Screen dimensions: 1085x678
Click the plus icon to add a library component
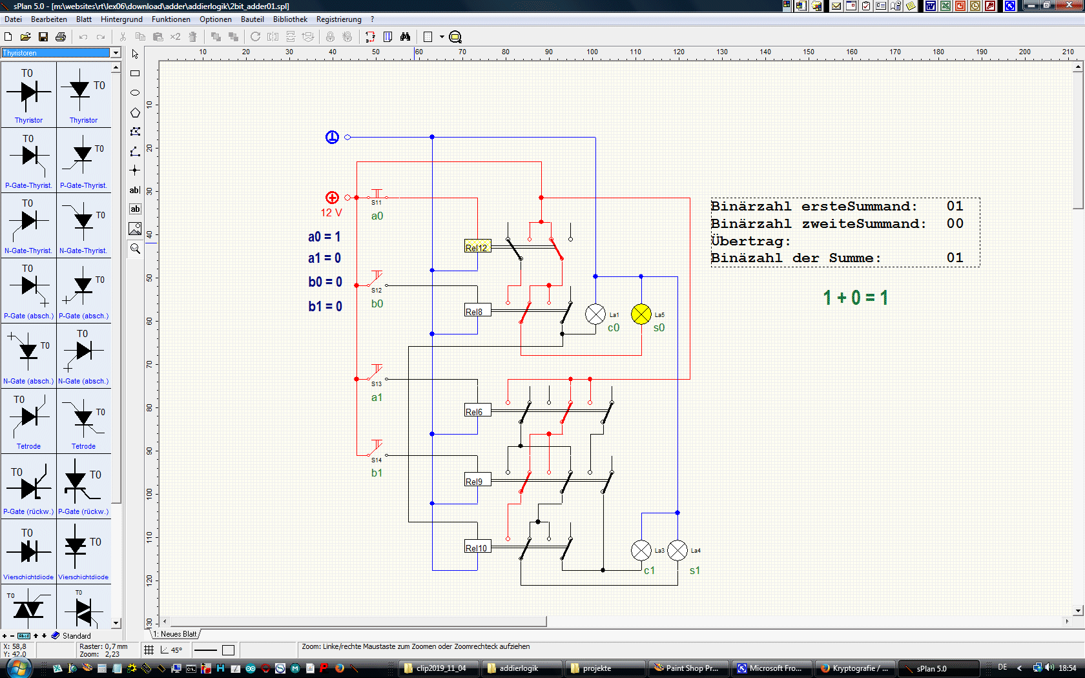(x=5, y=636)
